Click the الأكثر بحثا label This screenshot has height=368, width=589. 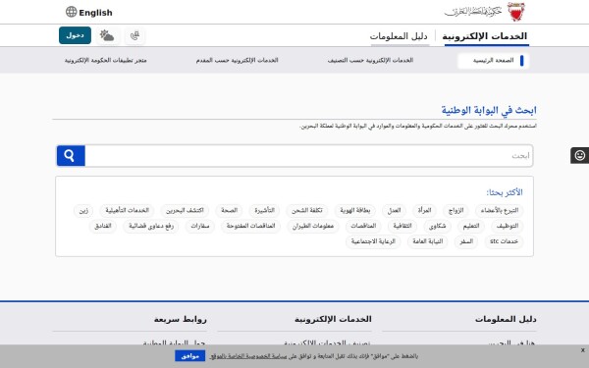[x=505, y=192]
